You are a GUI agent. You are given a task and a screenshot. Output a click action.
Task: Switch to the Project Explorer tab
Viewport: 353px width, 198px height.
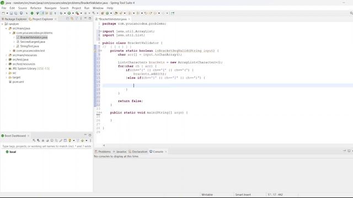coord(42,19)
